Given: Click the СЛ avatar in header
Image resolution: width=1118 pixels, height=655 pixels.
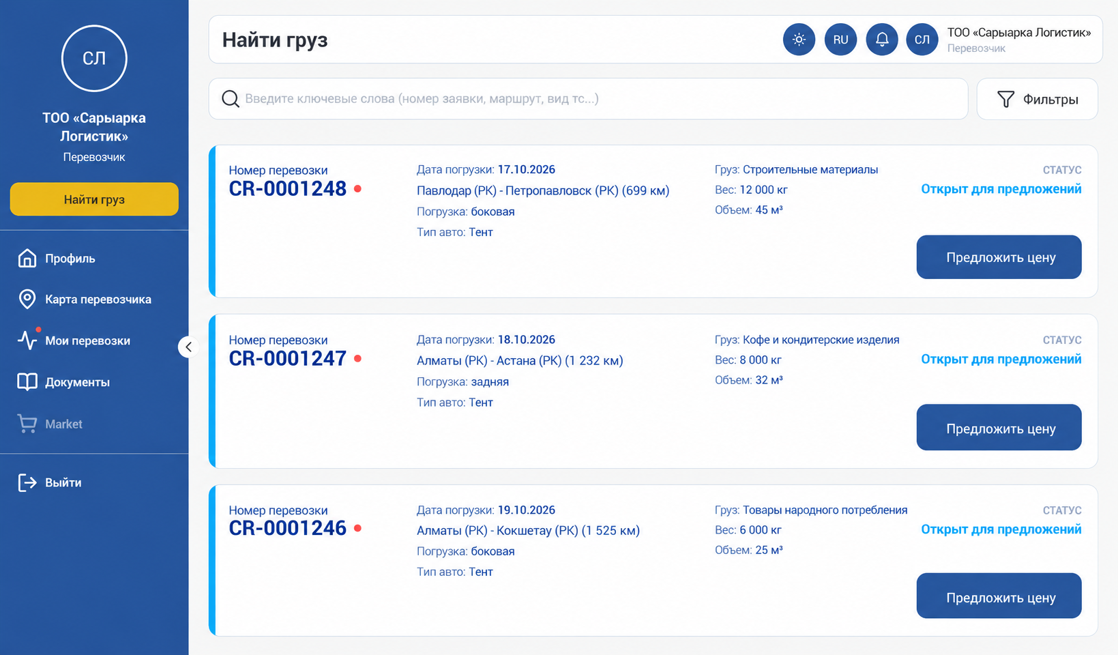Looking at the screenshot, I should click(922, 40).
